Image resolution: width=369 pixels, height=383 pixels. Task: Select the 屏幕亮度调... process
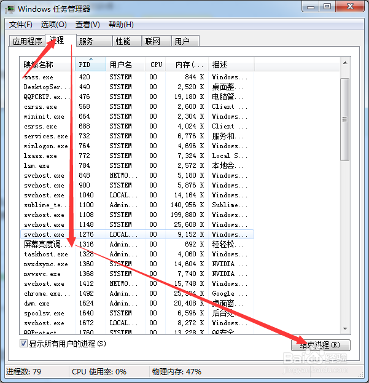pyautogui.click(x=137, y=244)
